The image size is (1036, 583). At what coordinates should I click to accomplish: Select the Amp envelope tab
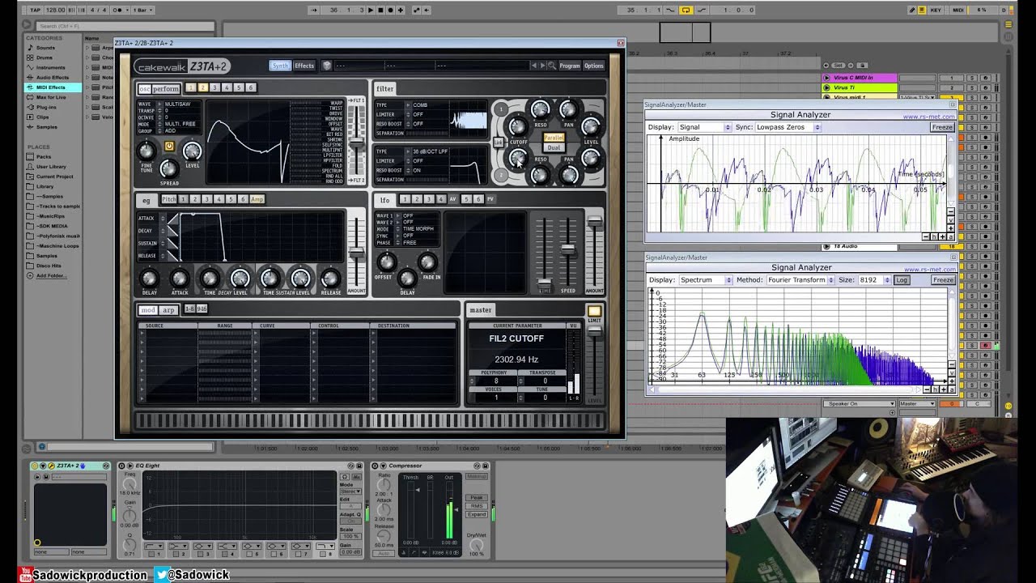click(257, 199)
